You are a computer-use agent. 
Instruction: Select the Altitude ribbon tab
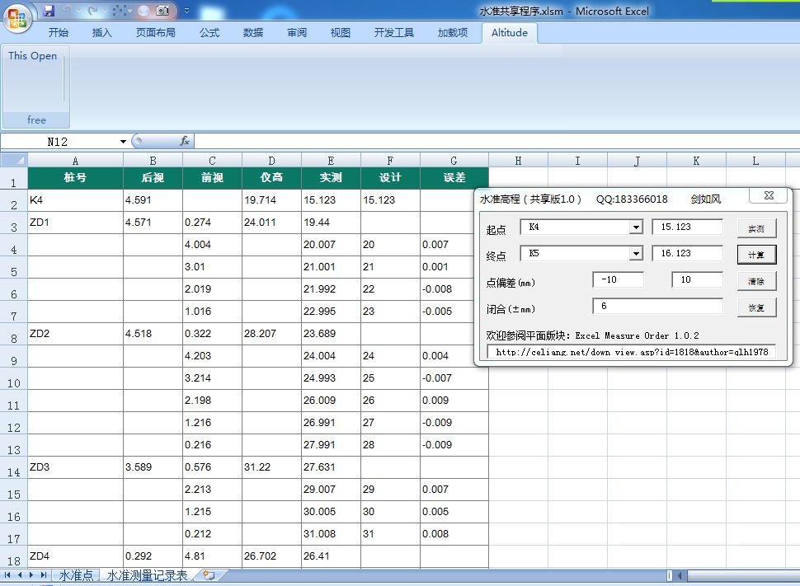(x=509, y=33)
